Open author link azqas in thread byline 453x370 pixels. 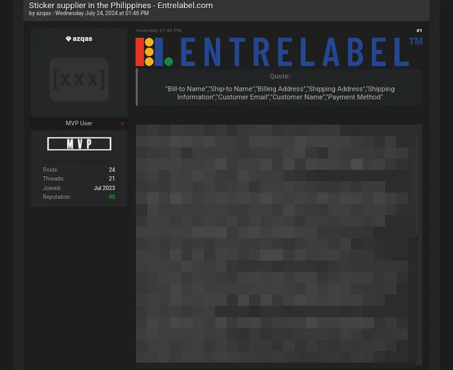tap(43, 13)
